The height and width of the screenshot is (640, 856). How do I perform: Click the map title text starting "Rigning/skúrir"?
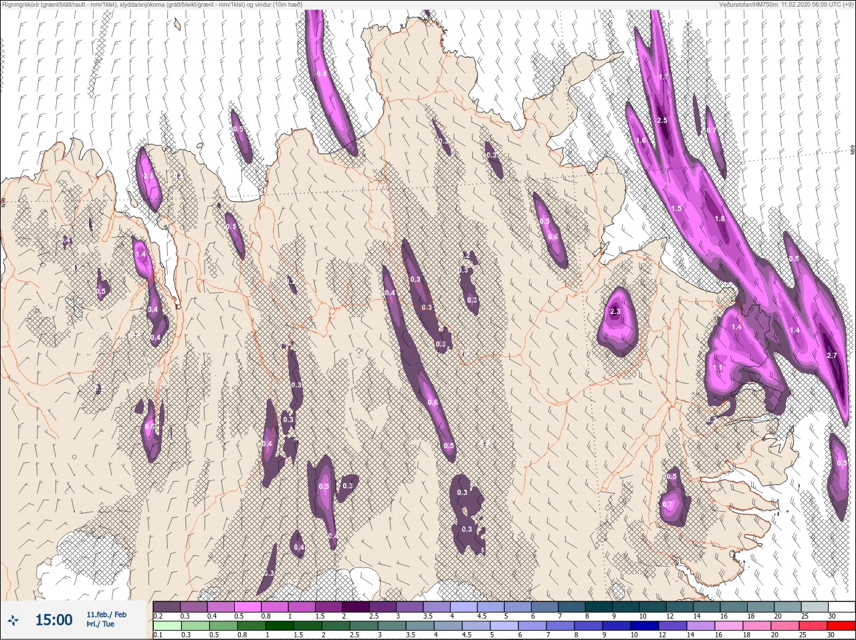152,5
